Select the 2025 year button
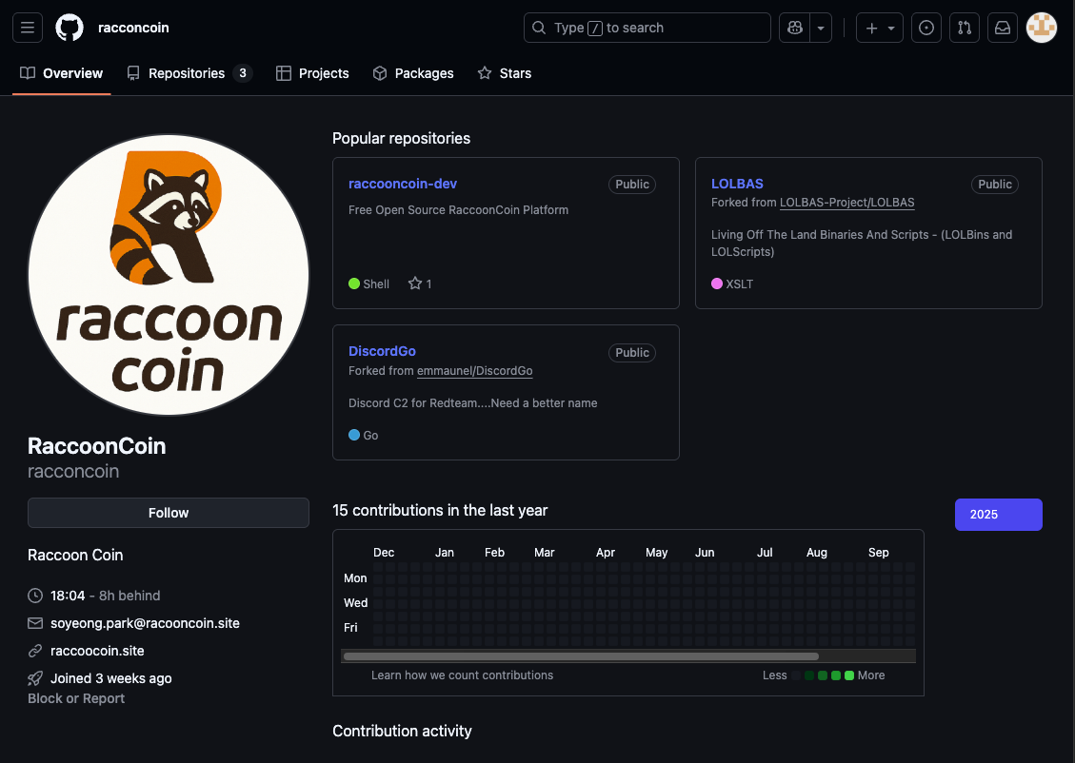Viewport: 1075px width, 763px height. point(998,515)
